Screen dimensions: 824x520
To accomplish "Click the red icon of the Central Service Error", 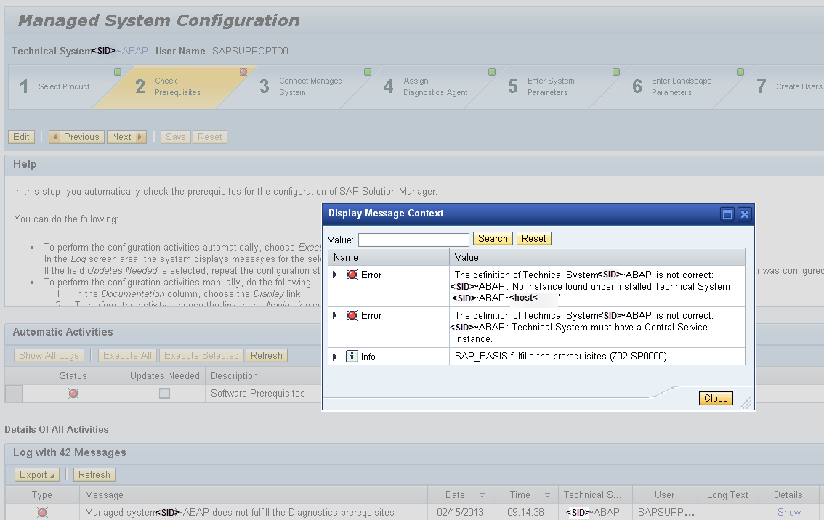I will [352, 315].
